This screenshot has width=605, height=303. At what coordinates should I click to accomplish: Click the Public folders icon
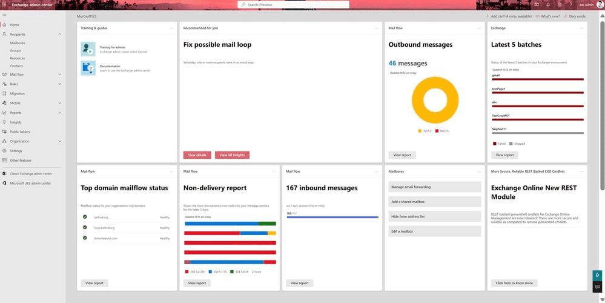pos(4,132)
